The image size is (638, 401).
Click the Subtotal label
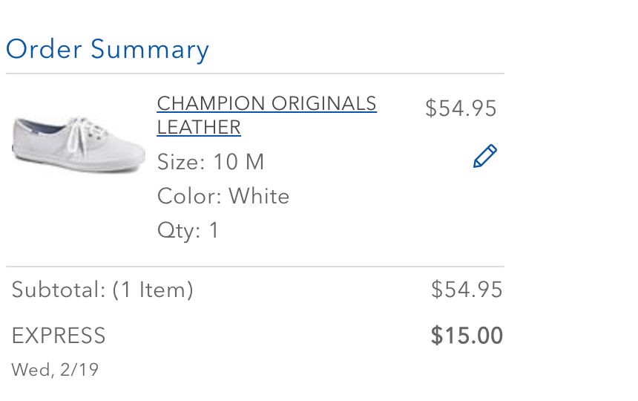59,290
